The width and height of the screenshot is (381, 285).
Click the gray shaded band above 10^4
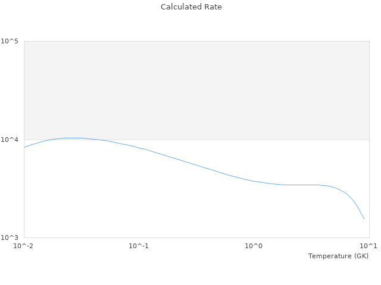click(196, 89)
